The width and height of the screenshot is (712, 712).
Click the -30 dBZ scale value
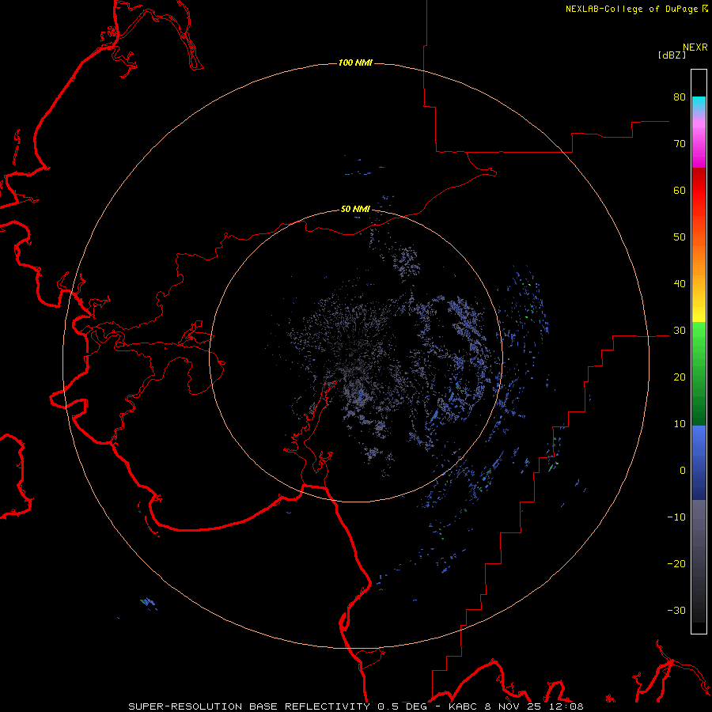pyautogui.click(x=676, y=611)
